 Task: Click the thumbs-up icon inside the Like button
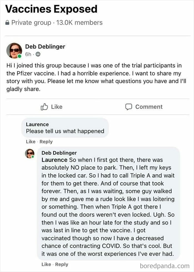45,107
